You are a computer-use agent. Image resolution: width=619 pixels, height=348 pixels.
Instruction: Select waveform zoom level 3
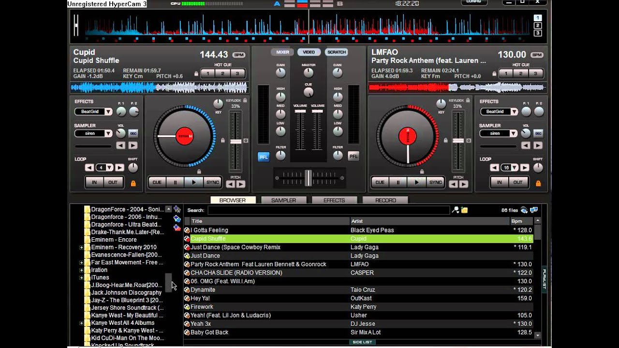tap(538, 33)
